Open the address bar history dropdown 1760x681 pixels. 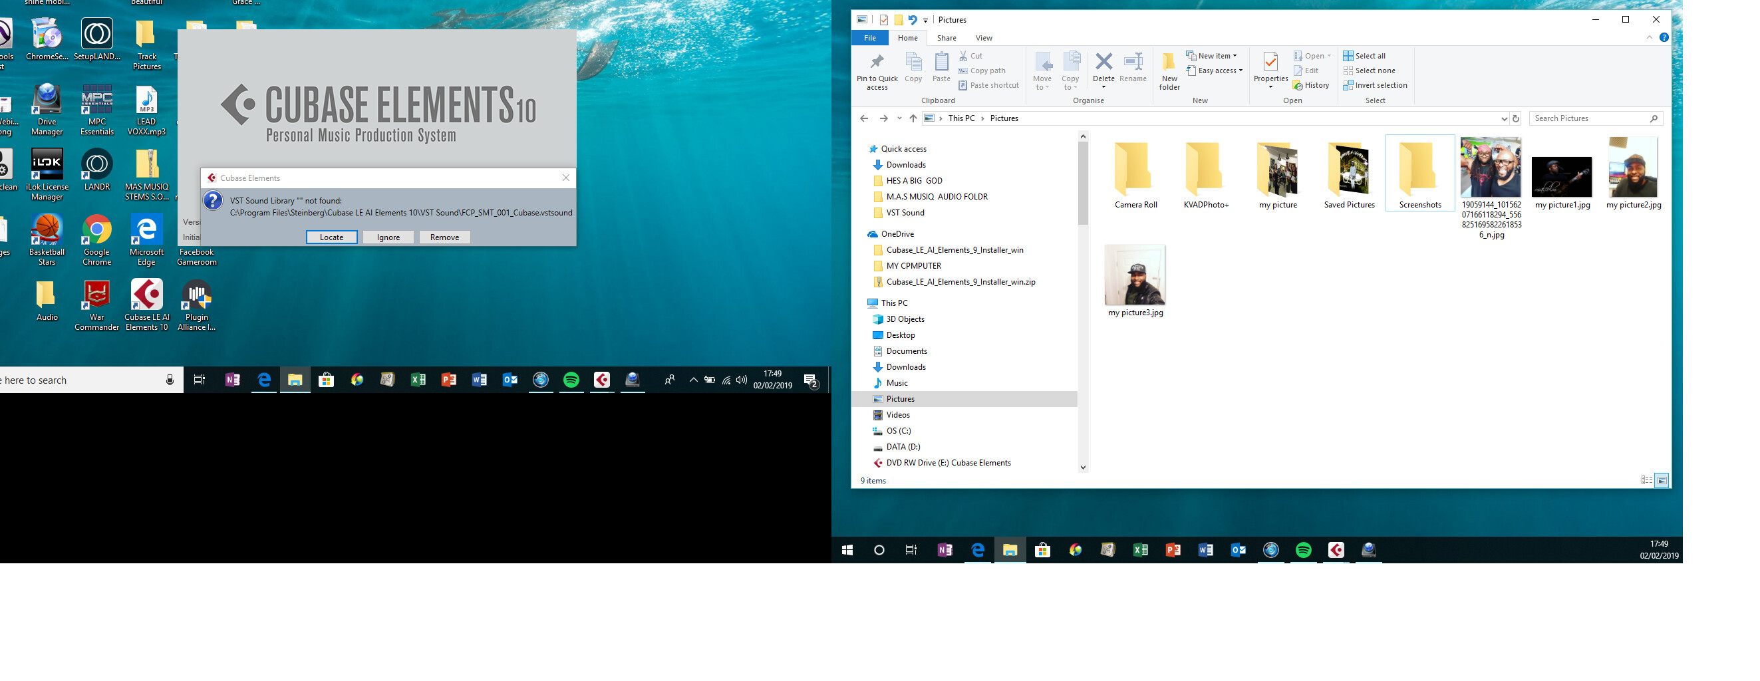(x=1504, y=118)
